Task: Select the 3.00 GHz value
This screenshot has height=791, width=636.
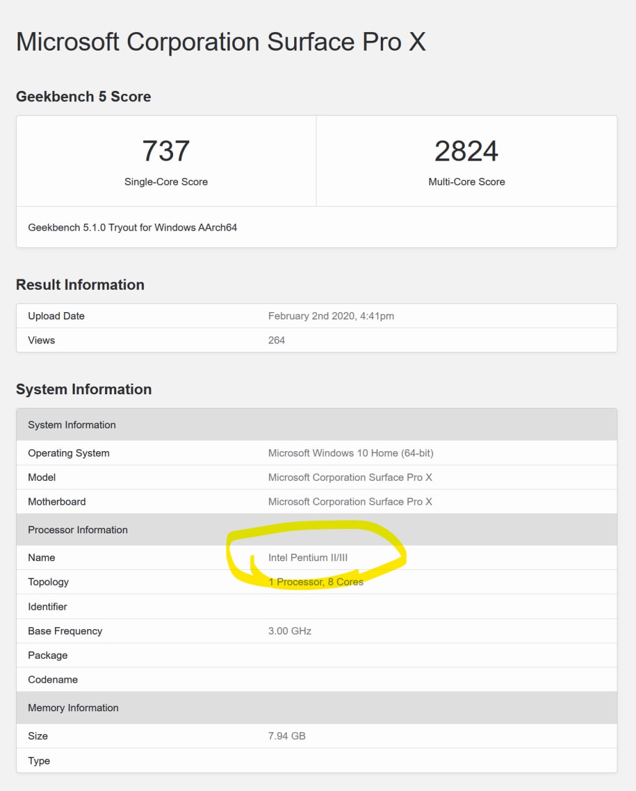Action: (290, 631)
